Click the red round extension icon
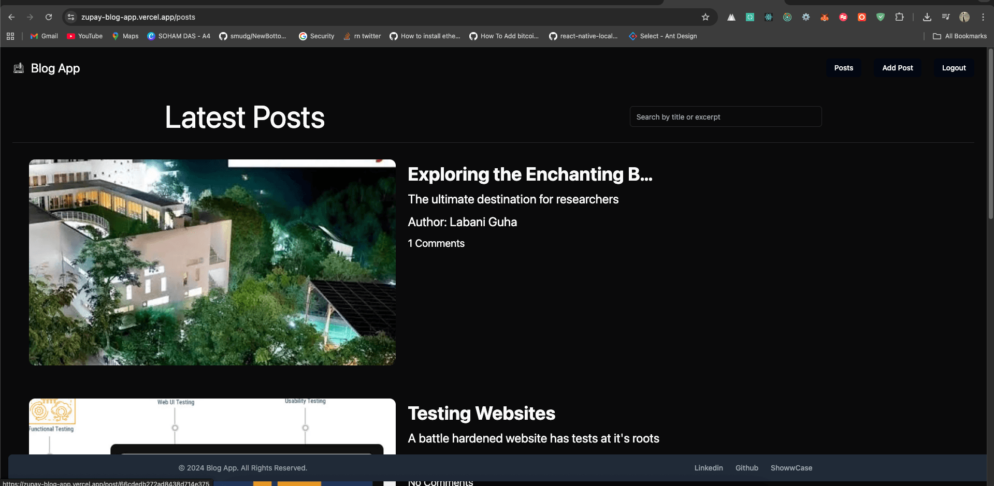The height and width of the screenshot is (486, 994). (843, 17)
